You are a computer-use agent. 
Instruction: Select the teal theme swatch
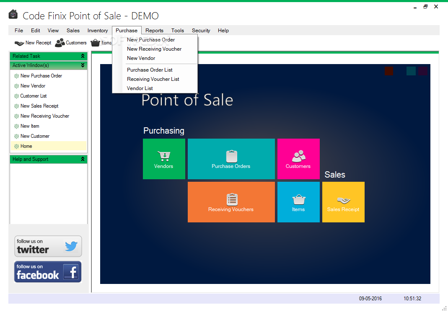pos(411,71)
